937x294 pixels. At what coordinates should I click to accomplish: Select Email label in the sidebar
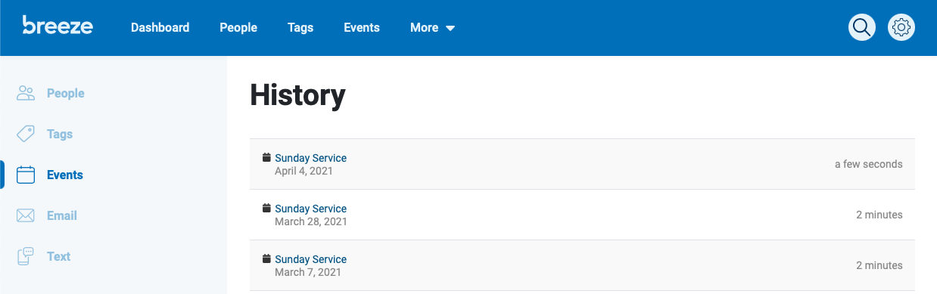(x=62, y=215)
